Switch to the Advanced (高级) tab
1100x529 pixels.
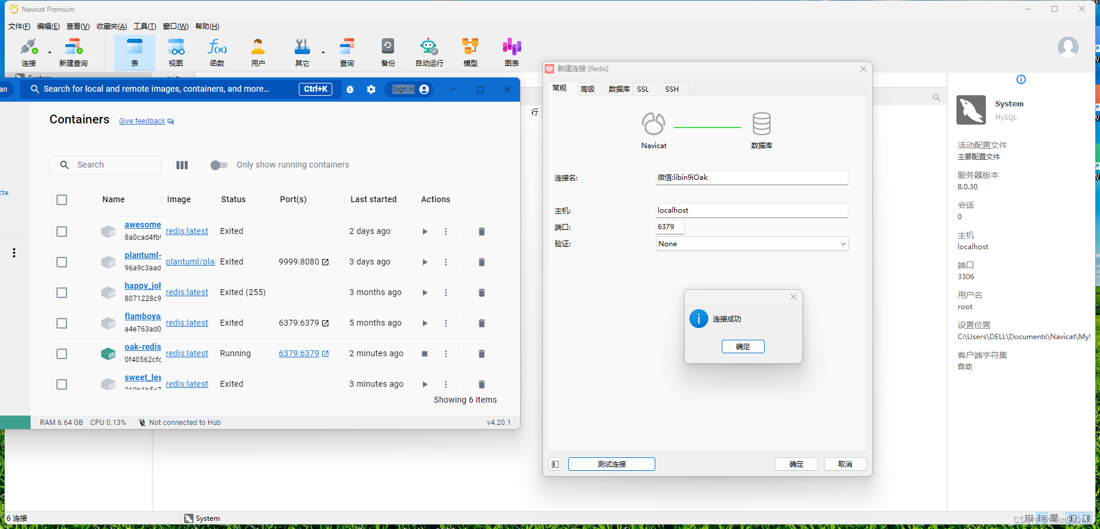587,89
